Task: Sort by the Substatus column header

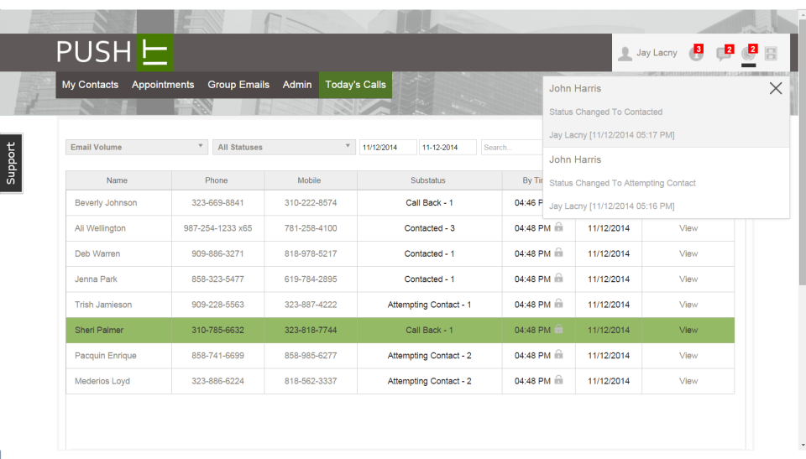Action: 429,180
